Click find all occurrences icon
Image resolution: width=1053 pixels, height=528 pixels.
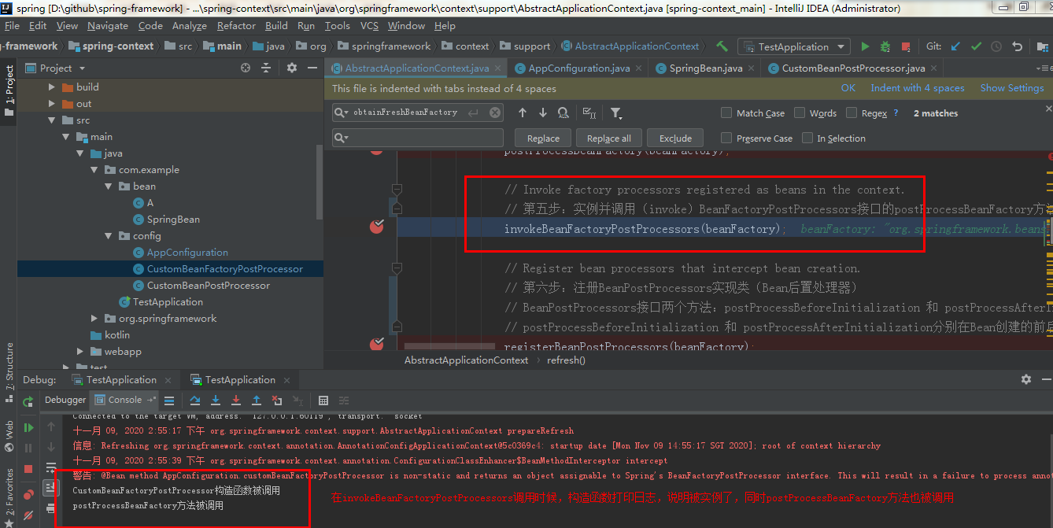coord(563,113)
